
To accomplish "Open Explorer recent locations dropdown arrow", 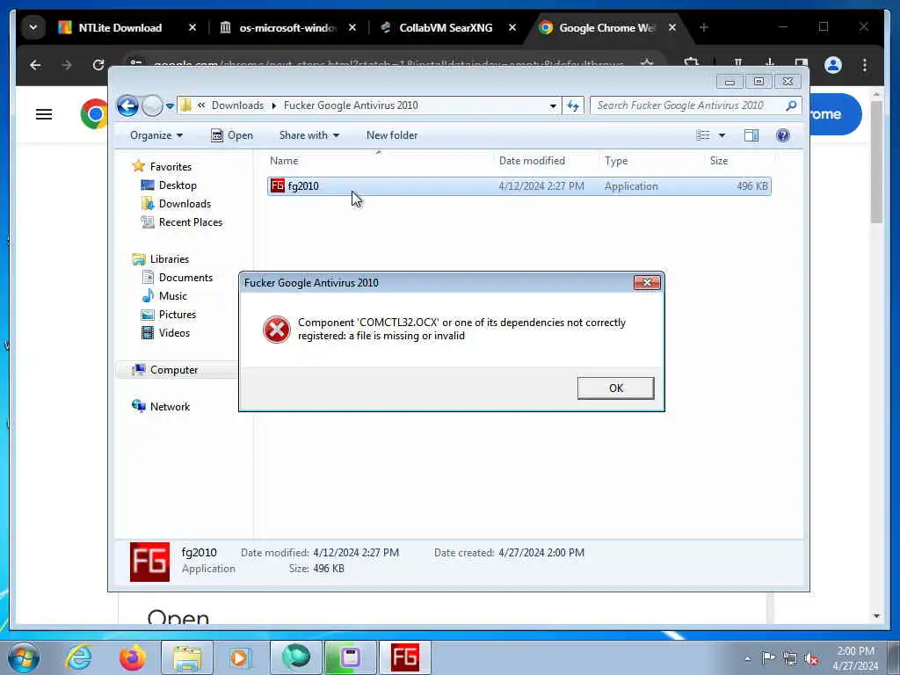I will [170, 105].
